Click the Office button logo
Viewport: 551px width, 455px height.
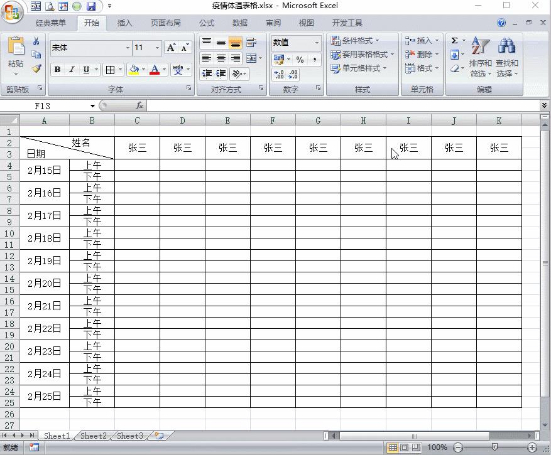[12, 13]
